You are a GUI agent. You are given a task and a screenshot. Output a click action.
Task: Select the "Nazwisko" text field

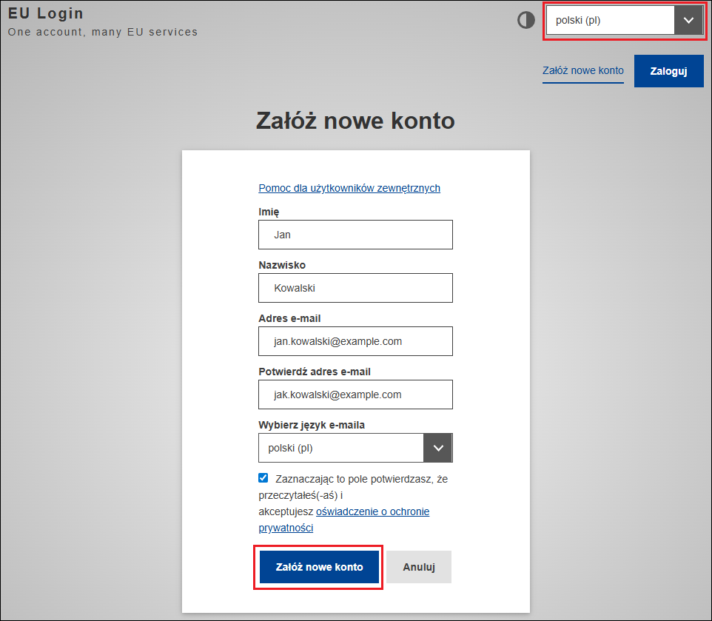click(355, 288)
